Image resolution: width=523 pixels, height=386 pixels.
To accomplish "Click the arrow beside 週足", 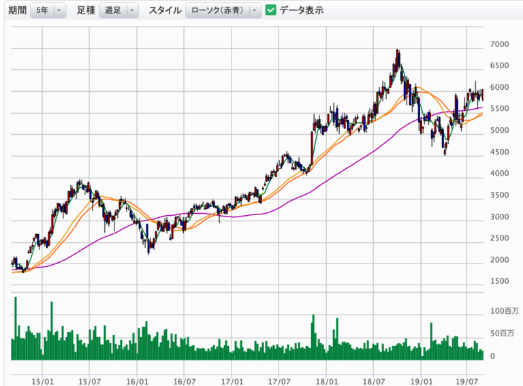I will click(131, 10).
